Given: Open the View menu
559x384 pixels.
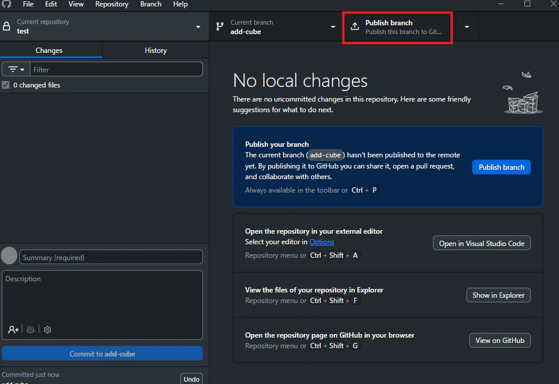Looking at the screenshot, I should [76, 4].
